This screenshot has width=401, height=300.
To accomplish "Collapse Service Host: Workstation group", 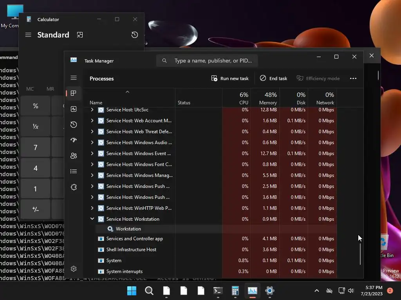I will (92, 219).
